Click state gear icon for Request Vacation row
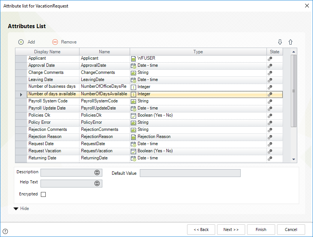Image resolution: width=313 pixels, height=237 pixels. coord(270,151)
